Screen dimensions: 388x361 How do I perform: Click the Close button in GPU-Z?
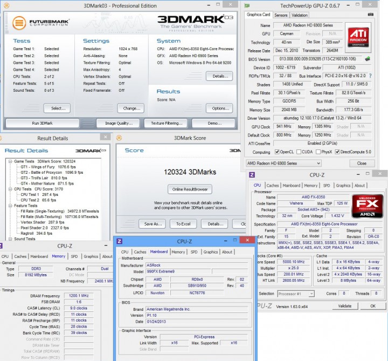362,164
